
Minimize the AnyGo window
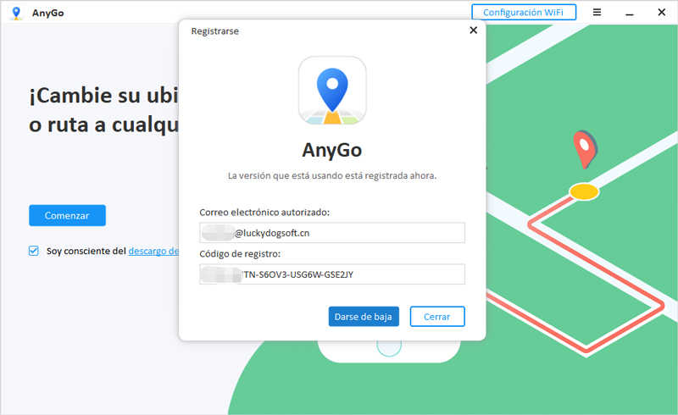pyautogui.click(x=628, y=13)
